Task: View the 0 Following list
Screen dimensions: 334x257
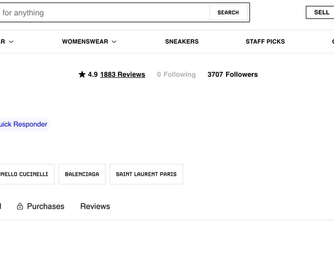Action: (x=176, y=75)
